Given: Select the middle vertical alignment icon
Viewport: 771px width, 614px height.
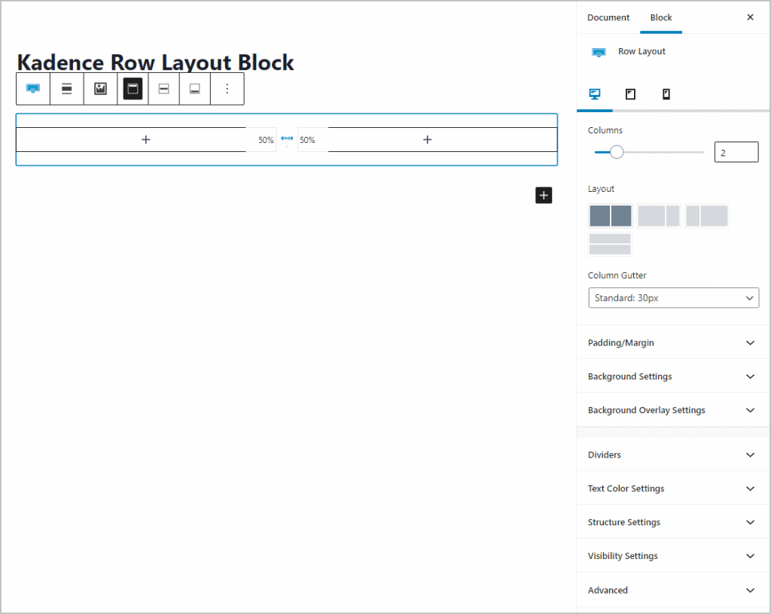Looking at the screenshot, I should coord(163,89).
